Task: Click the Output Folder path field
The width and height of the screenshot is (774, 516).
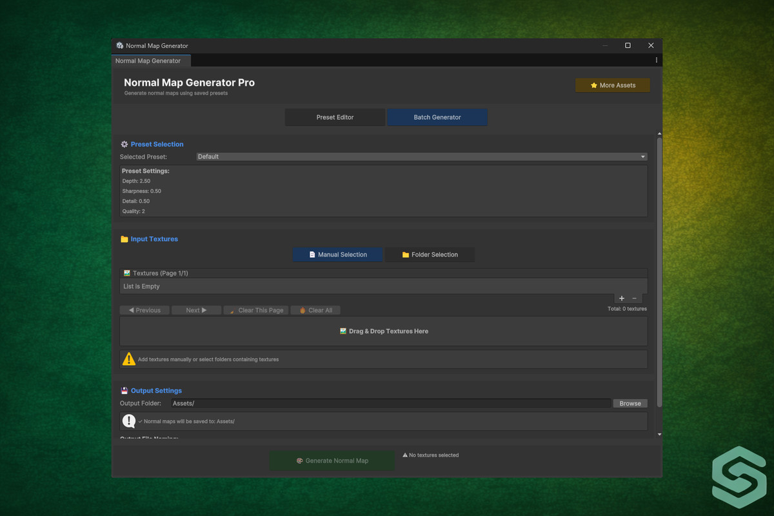Action: tap(390, 404)
